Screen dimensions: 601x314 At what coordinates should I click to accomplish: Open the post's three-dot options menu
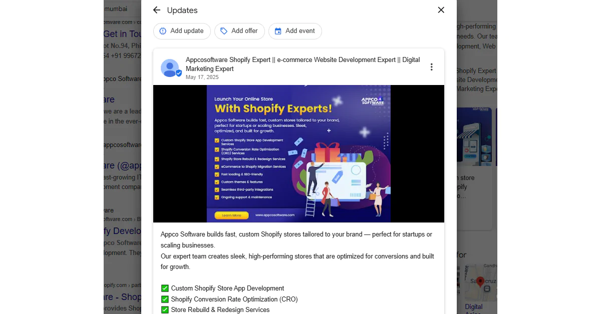[x=431, y=67]
